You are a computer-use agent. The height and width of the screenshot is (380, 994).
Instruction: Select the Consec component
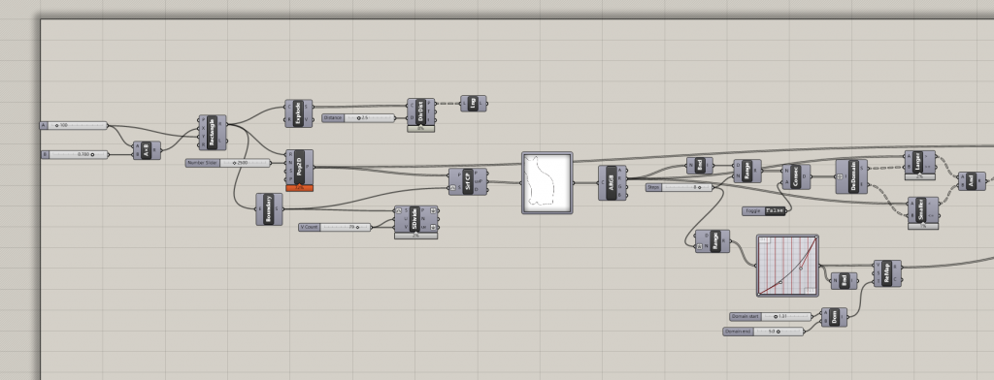pos(796,176)
